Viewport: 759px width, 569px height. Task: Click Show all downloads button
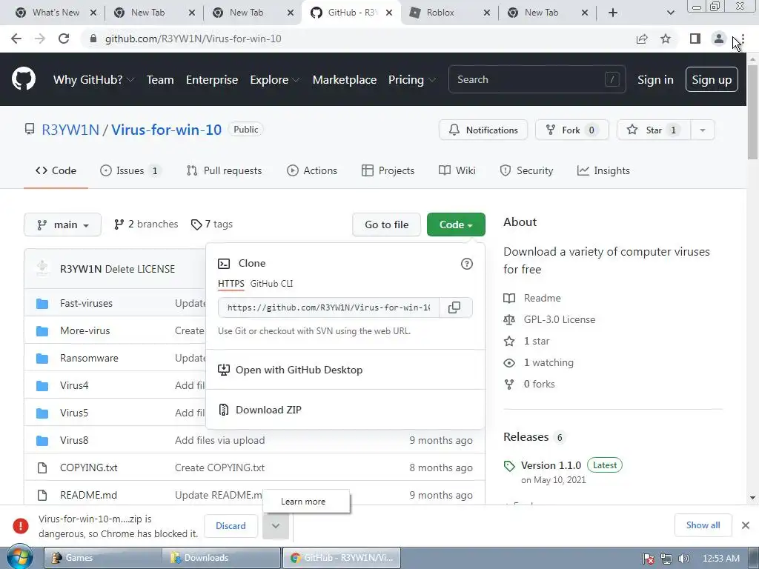(x=703, y=525)
